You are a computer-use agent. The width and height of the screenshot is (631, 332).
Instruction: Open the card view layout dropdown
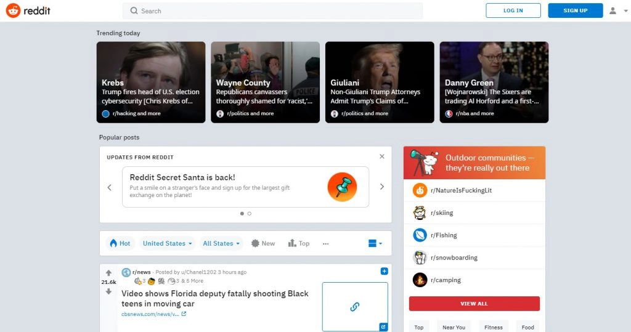tap(375, 243)
